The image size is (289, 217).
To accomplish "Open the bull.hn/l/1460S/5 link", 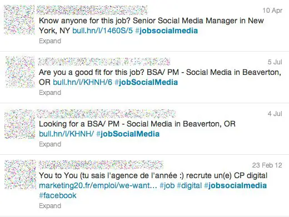I will point(103,31).
